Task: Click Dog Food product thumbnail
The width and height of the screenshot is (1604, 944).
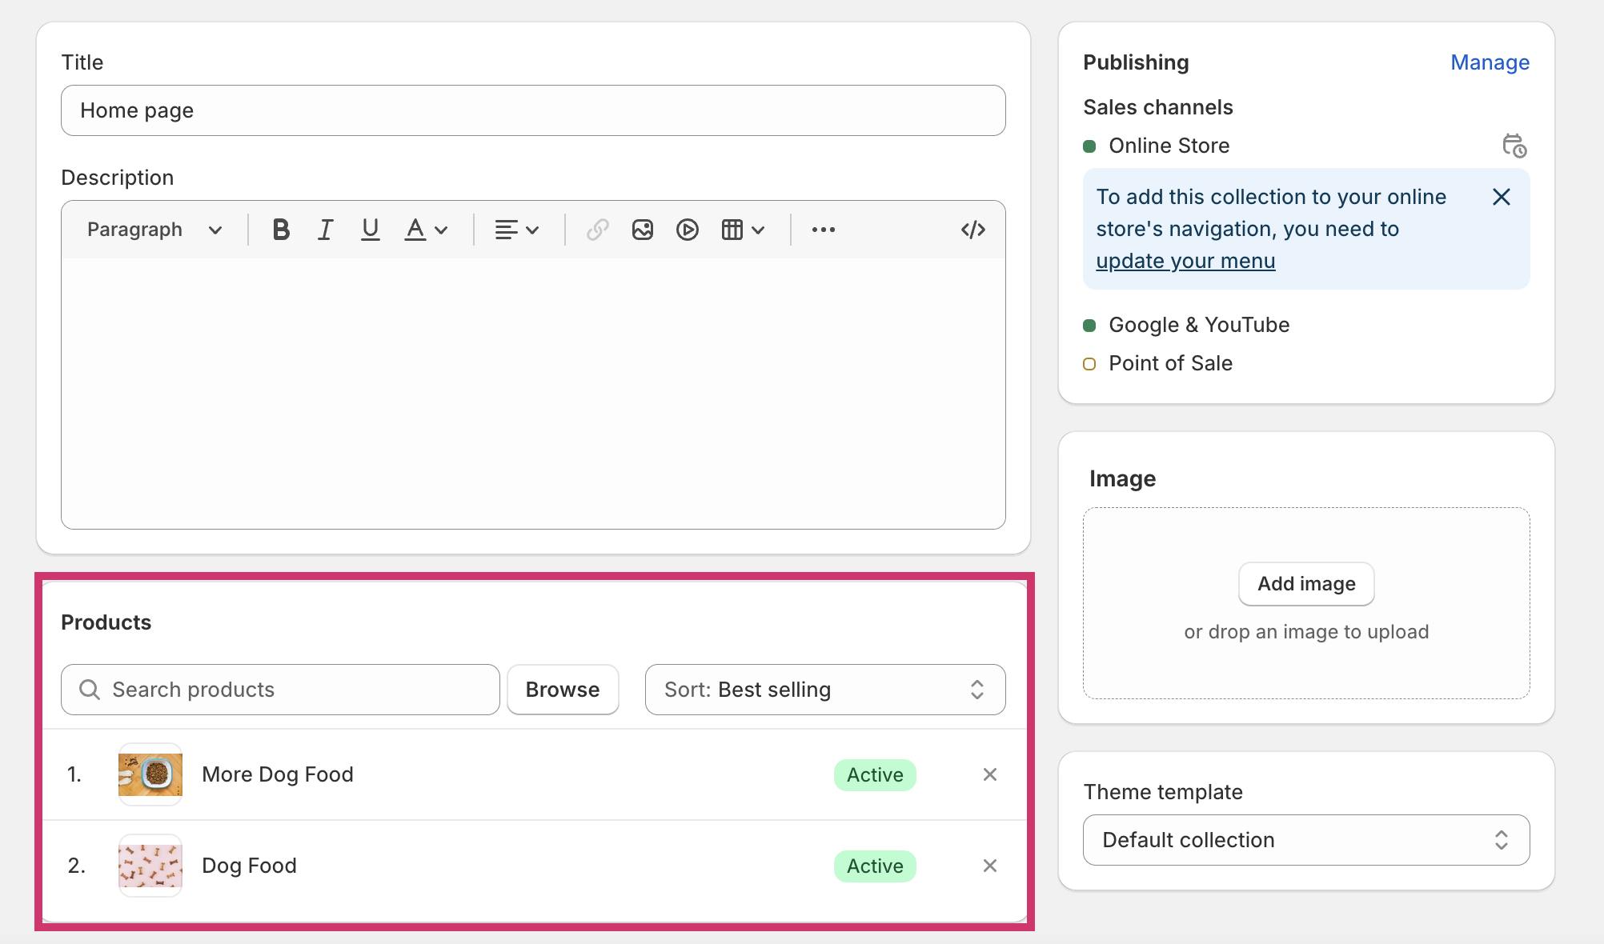Action: click(150, 866)
